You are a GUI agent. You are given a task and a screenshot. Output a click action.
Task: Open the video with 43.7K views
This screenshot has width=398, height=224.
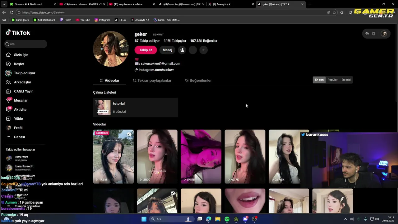[245, 156]
